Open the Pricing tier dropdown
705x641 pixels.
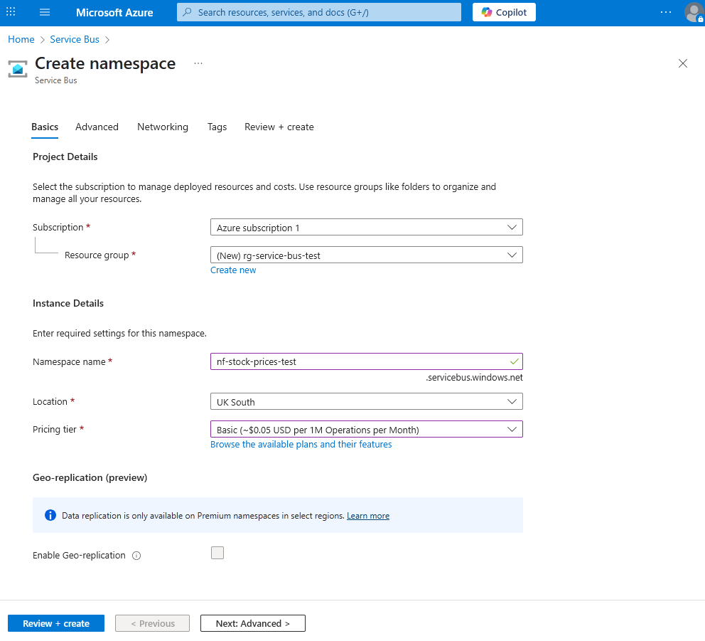tap(366, 430)
